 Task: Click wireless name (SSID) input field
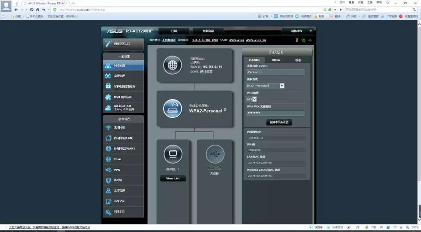click(x=276, y=72)
